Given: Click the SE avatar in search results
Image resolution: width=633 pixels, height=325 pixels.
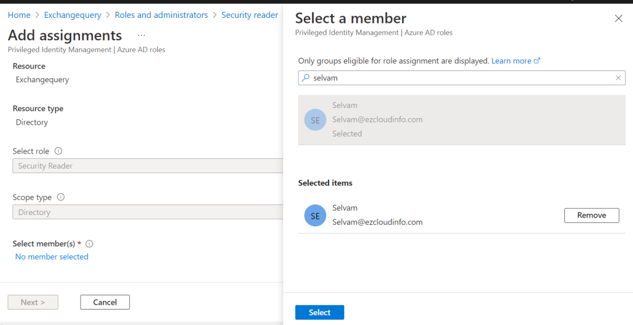Looking at the screenshot, I should pos(315,120).
